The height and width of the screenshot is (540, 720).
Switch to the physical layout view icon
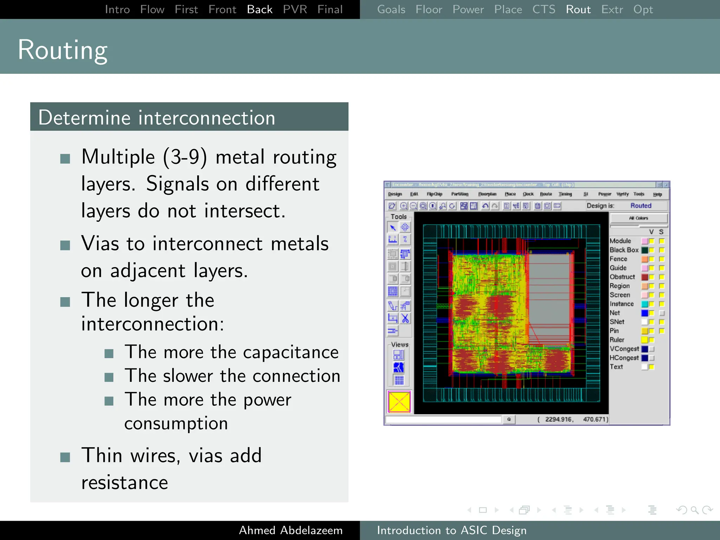click(399, 380)
